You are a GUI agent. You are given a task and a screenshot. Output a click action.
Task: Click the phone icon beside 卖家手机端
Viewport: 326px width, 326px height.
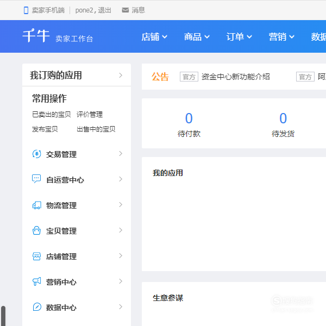click(x=26, y=10)
